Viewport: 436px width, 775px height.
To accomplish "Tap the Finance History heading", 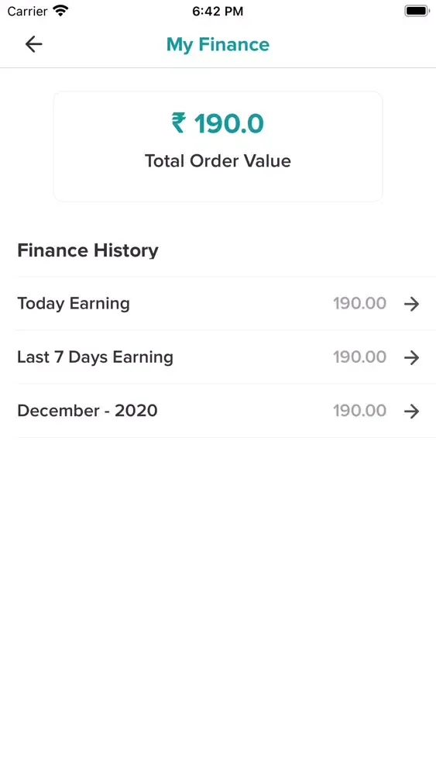I will point(88,250).
